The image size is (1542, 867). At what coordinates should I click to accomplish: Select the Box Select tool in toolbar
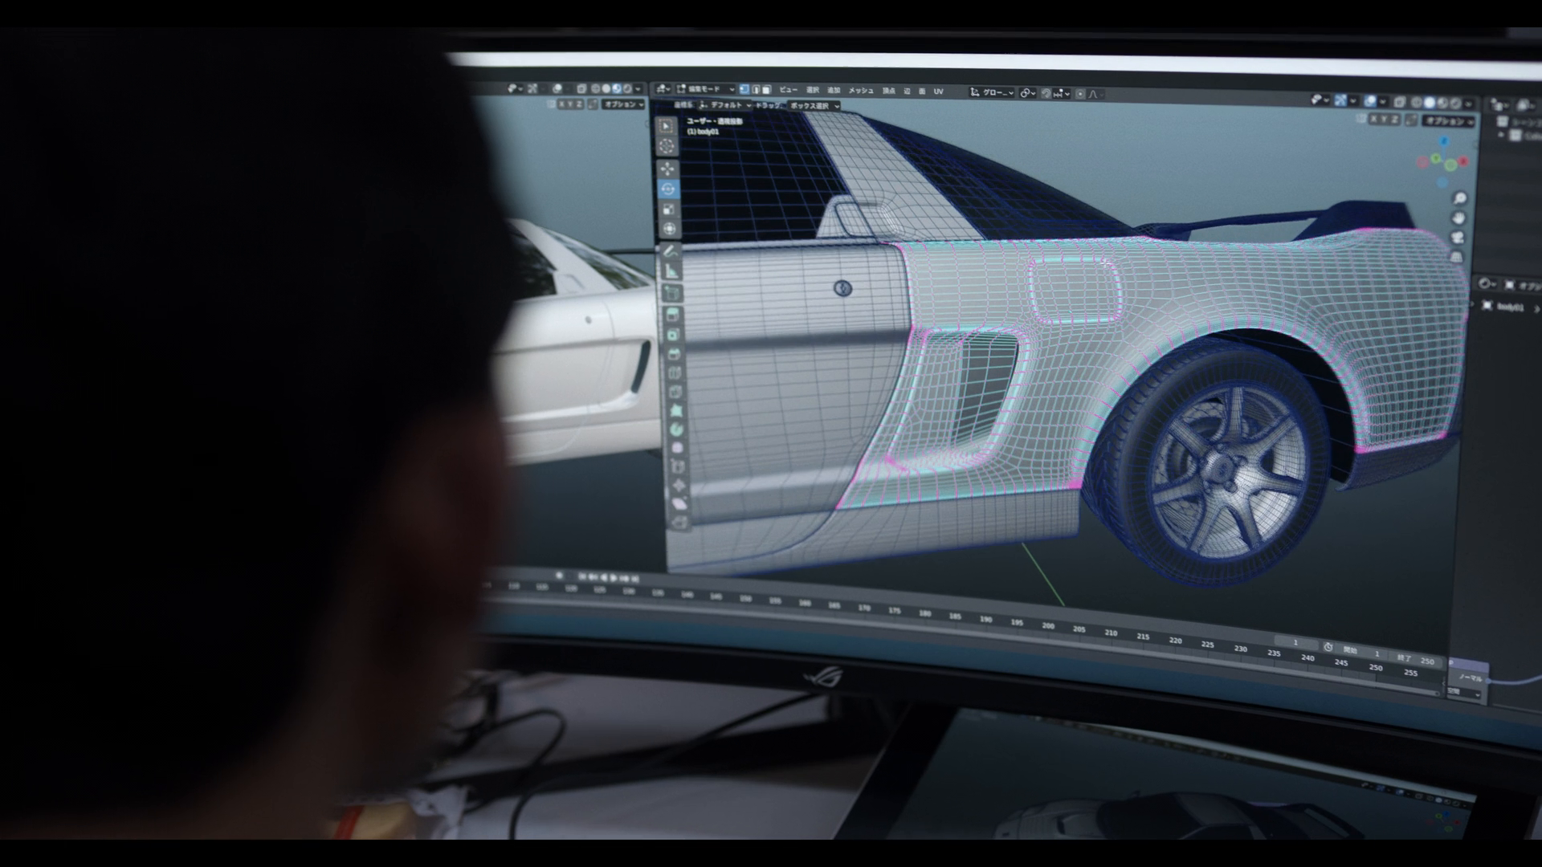click(x=666, y=127)
